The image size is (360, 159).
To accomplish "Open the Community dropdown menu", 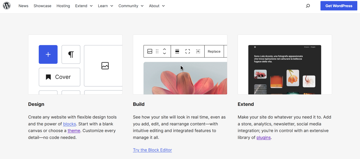I will 131,6.
